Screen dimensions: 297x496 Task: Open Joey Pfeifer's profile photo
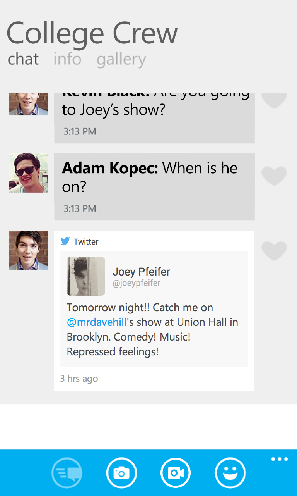coord(85,276)
